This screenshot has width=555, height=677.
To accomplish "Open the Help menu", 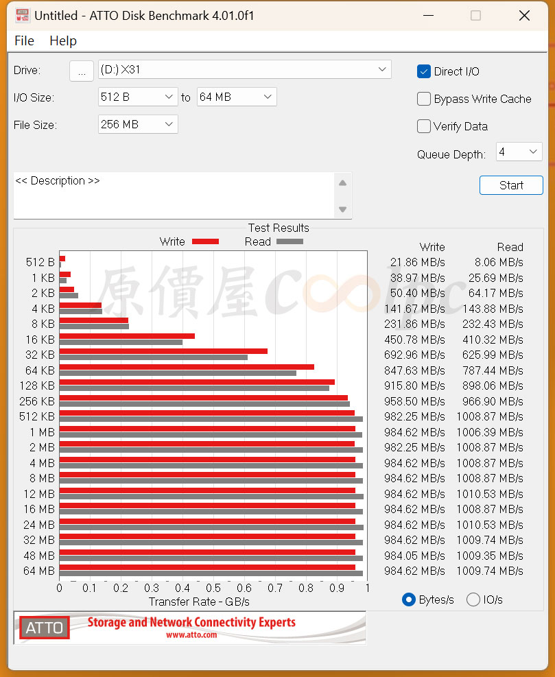I will (x=63, y=41).
